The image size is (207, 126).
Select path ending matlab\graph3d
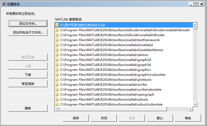(124, 65)
